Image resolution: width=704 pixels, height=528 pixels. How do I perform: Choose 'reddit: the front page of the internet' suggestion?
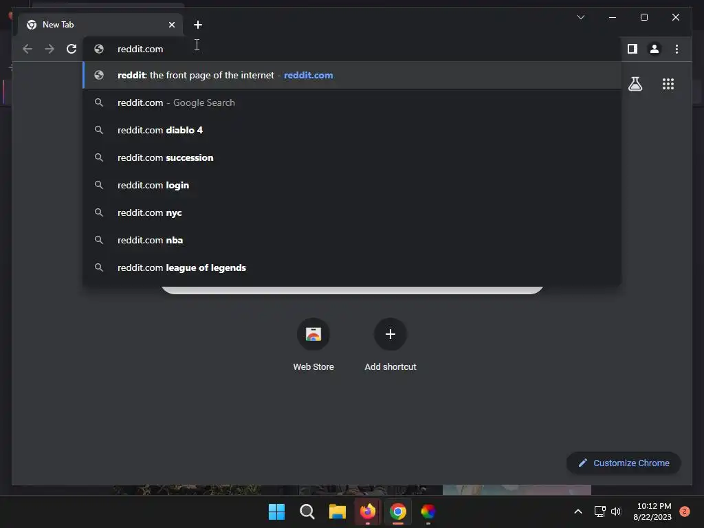pos(352,76)
